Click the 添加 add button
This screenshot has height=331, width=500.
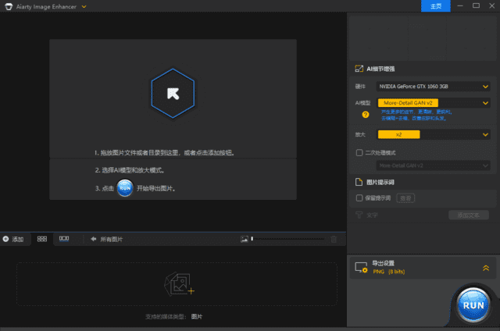pos(13,239)
